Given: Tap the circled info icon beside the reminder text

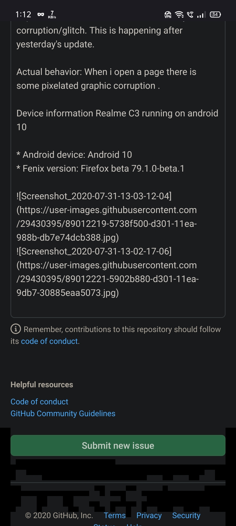Looking at the screenshot, I should click(15, 329).
